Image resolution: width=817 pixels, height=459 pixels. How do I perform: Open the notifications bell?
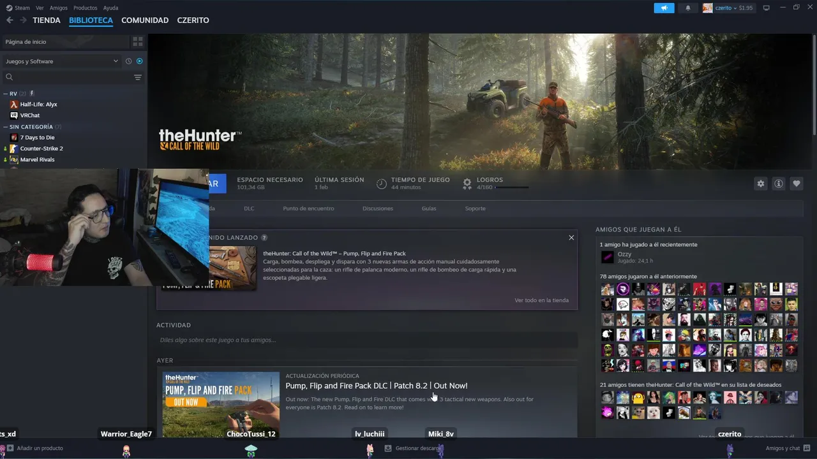pos(688,8)
